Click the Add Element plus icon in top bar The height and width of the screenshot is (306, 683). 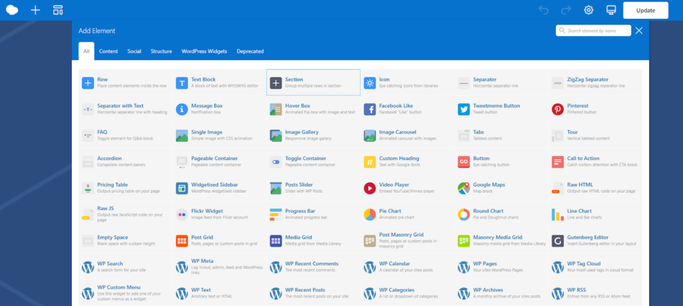tap(35, 10)
